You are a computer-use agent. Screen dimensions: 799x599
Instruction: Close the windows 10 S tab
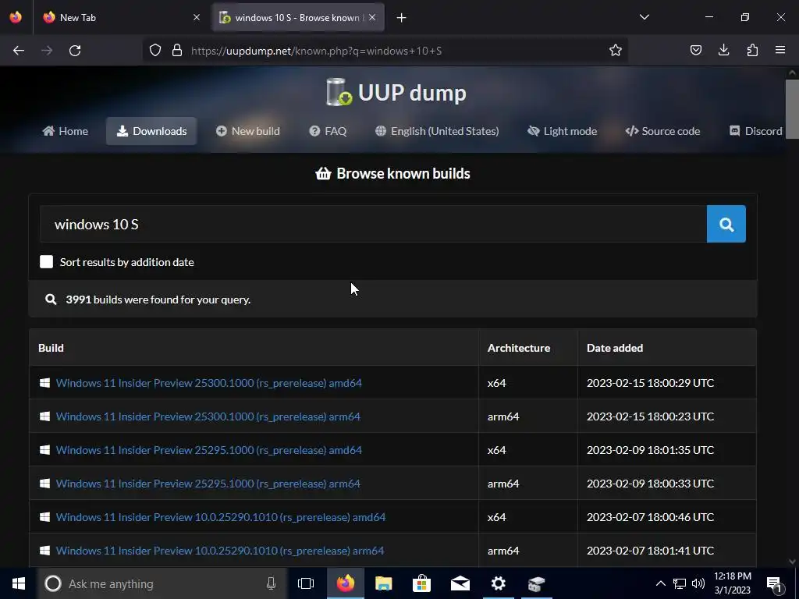pyautogui.click(x=372, y=17)
